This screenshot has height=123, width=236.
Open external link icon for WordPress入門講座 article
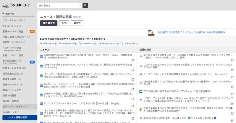tap(132, 99)
